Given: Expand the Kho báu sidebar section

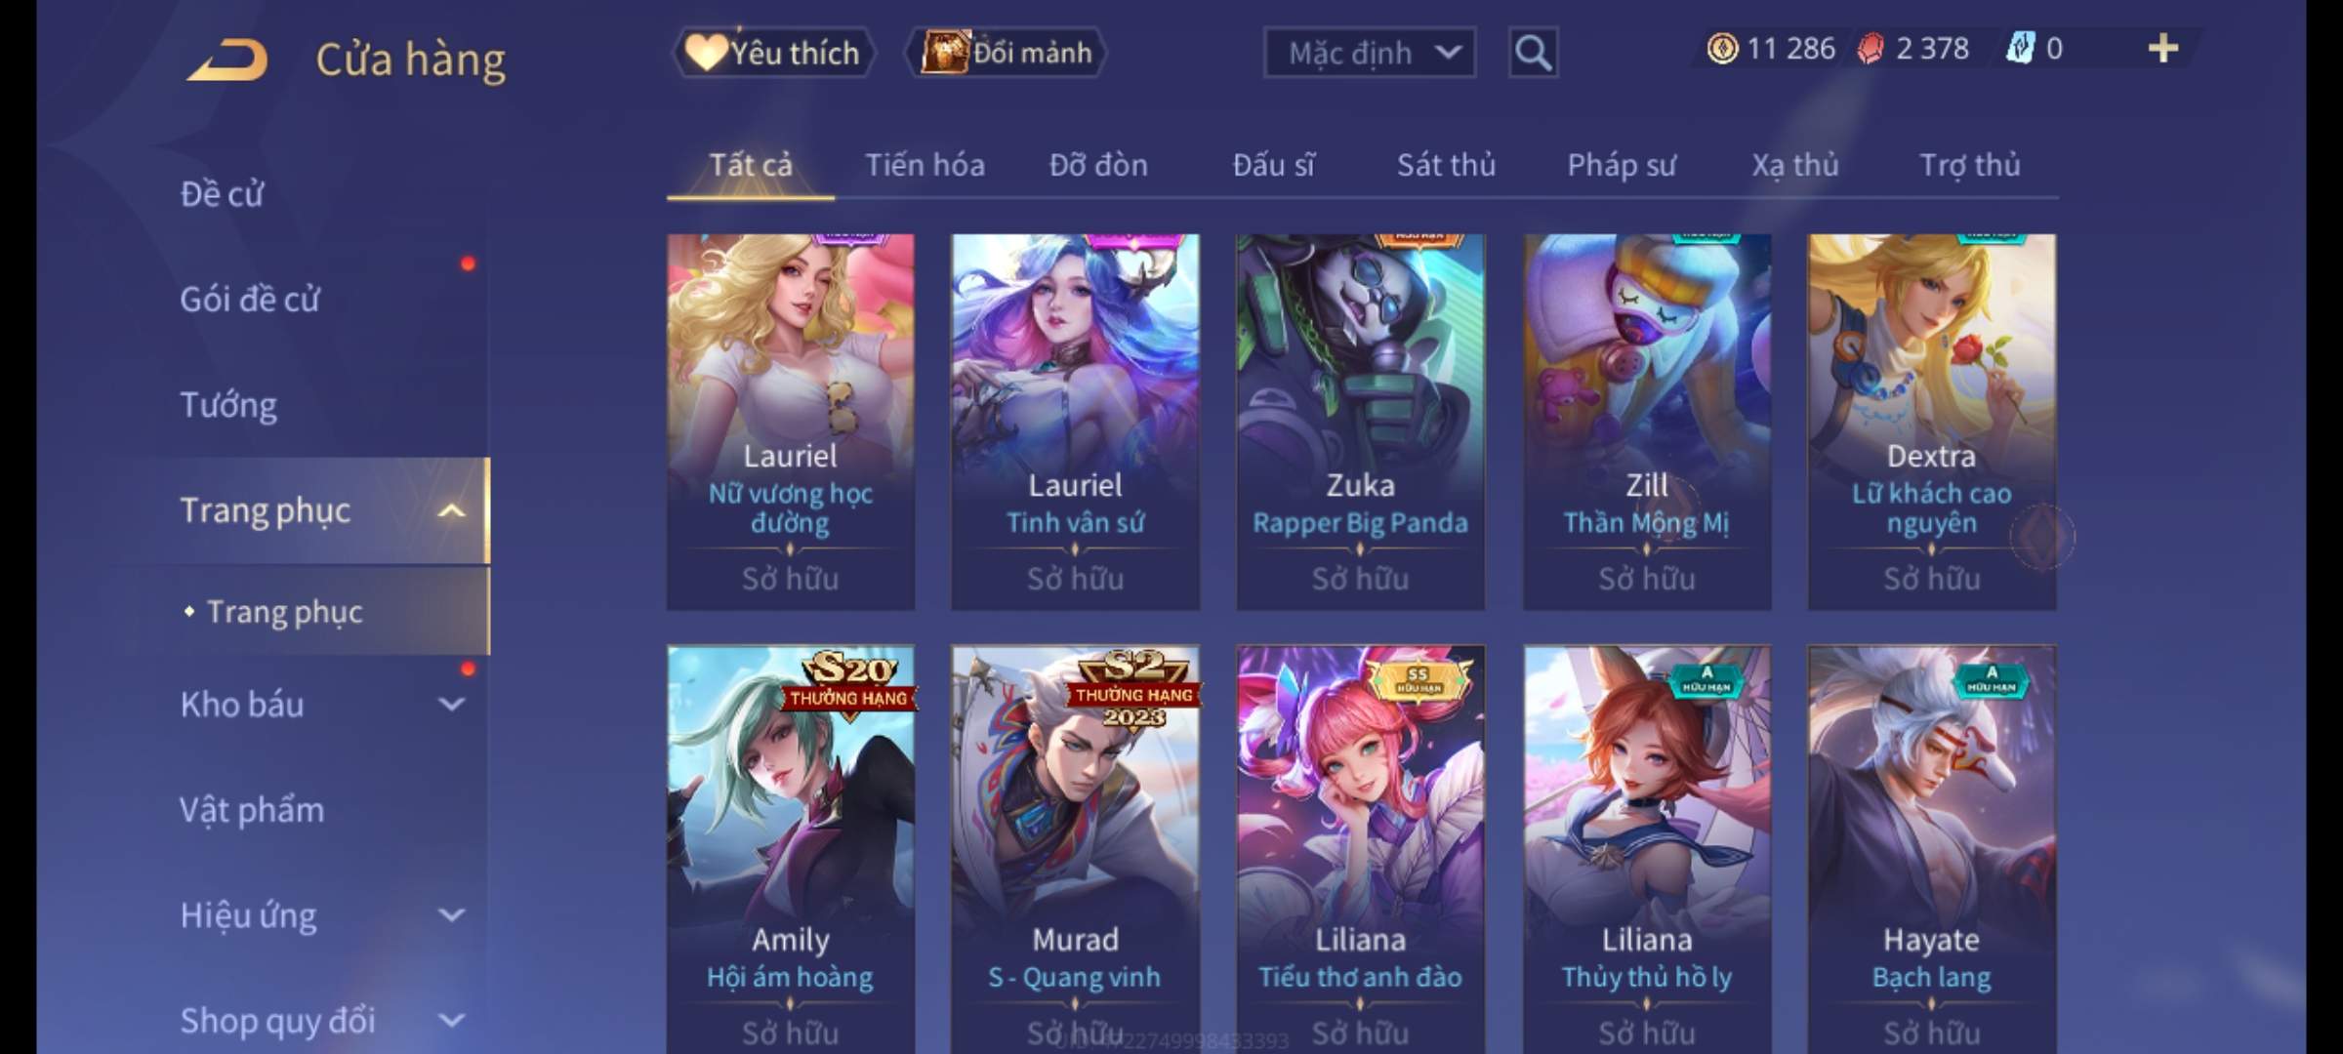Looking at the screenshot, I should (451, 704).
